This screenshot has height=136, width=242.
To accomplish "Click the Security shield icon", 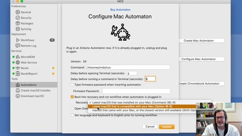I will tap(18, 18).
